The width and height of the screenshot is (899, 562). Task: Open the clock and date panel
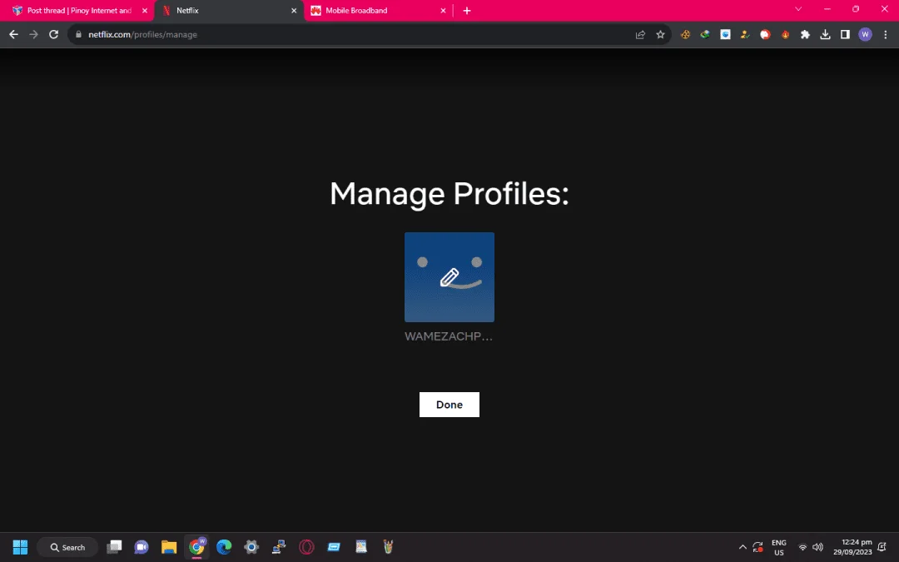[852, 547]
